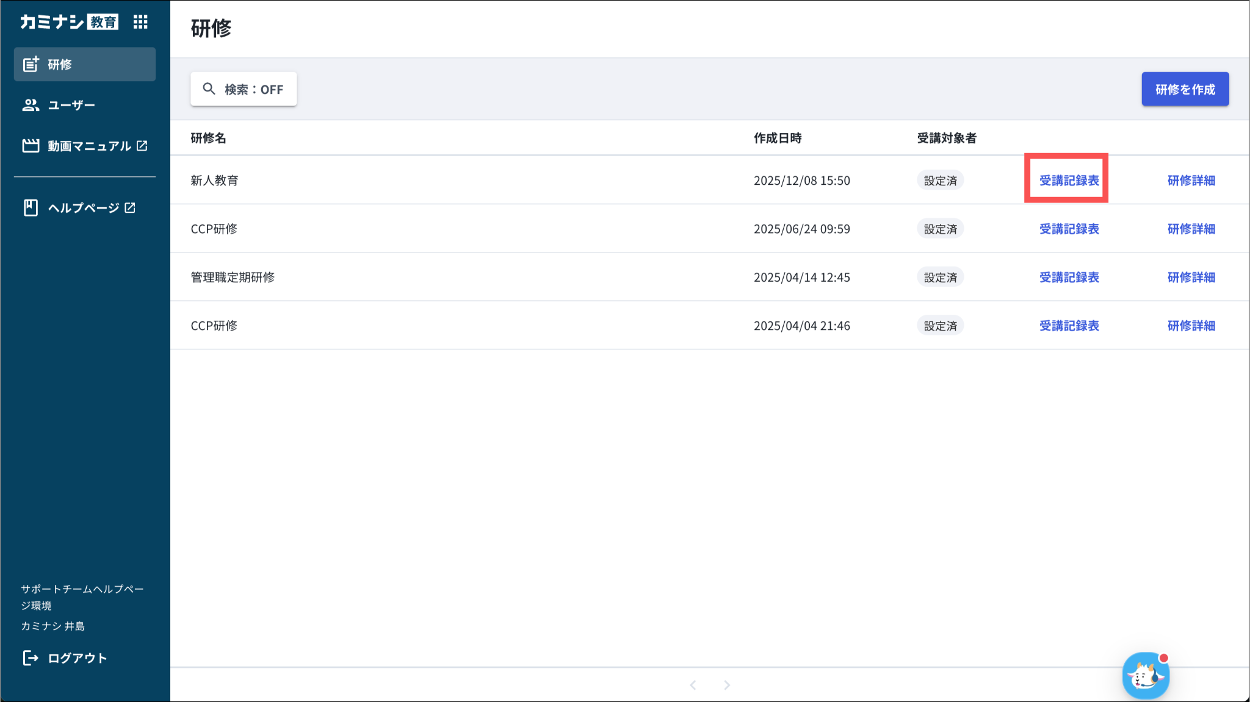The width and height of the screenshot is (1250, 702).
Task: Go to the next page arrow
Action: click(726, 685)
